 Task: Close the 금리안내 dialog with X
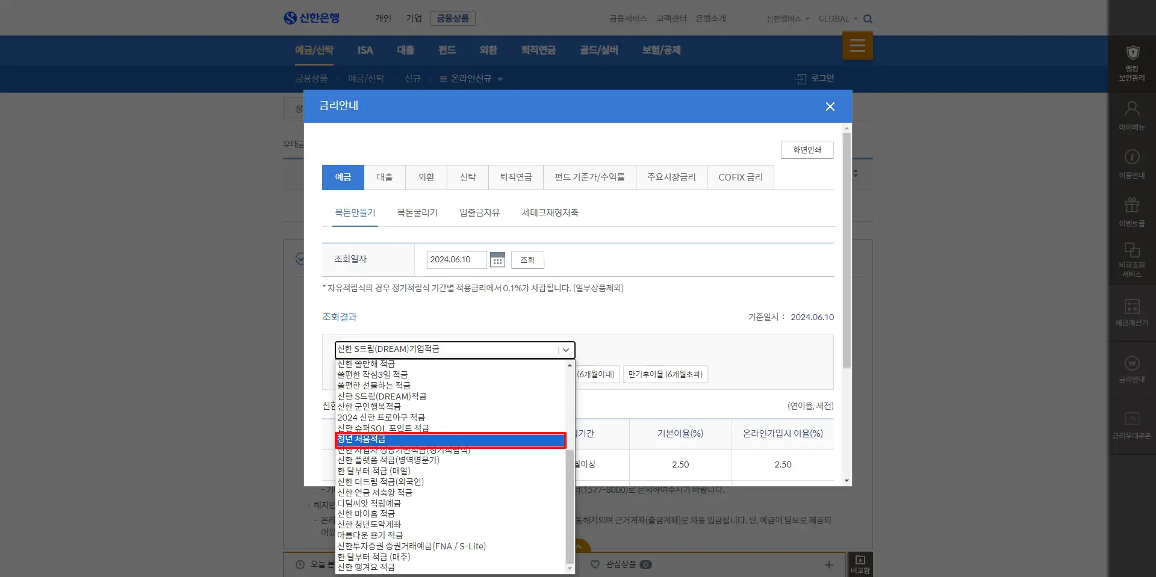point(830,106)
